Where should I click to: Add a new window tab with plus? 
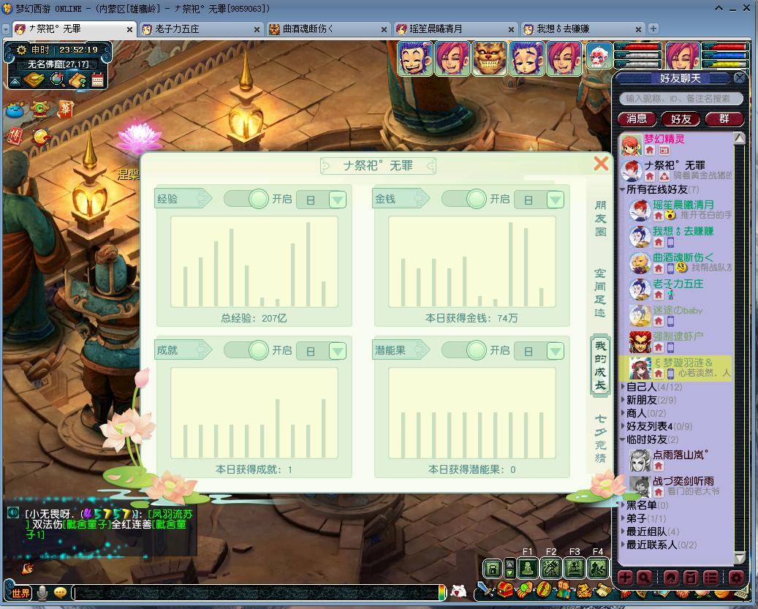[x=653, y=29]
